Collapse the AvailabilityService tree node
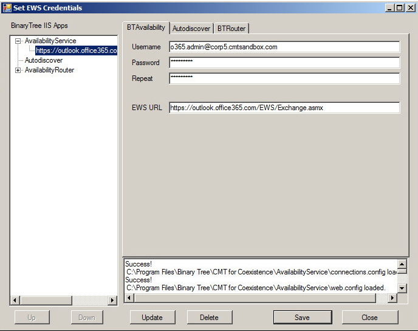Image resolution: width=418 pixels, height=331 pixels. (x=18, y=41)
